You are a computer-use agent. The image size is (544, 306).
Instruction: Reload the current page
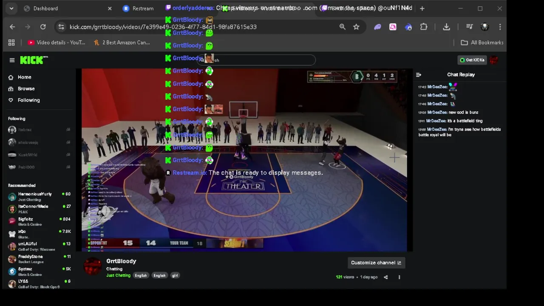coord(43,27)
